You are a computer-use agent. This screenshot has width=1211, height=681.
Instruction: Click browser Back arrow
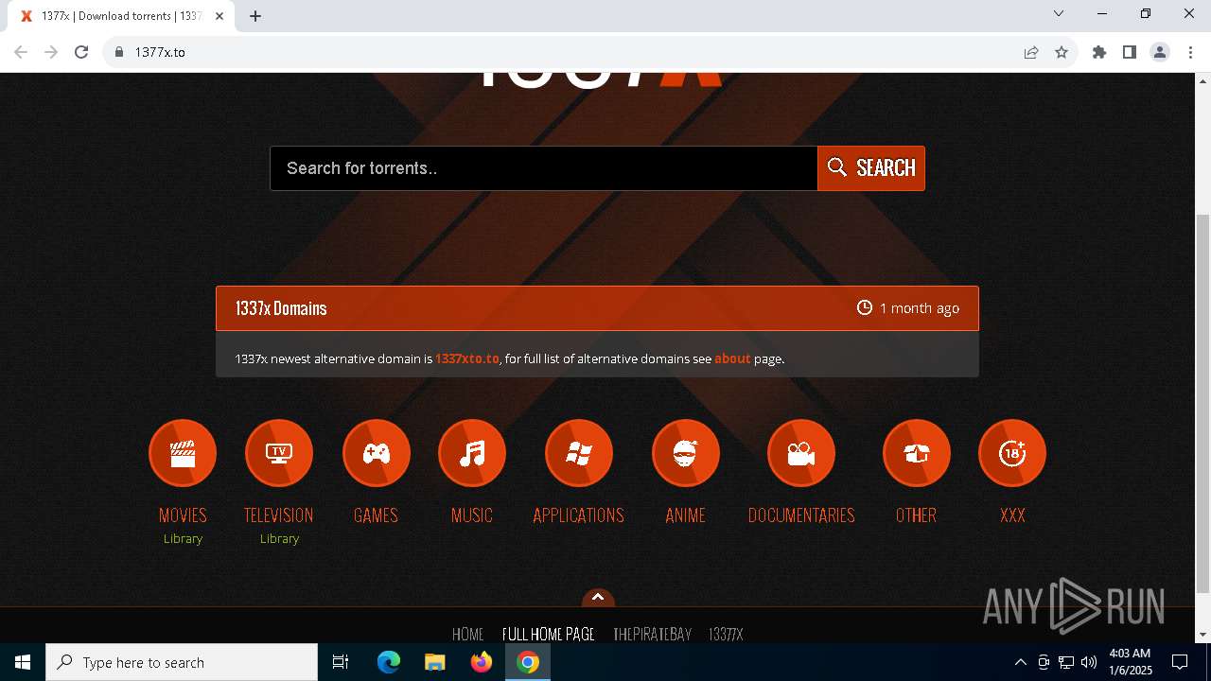(x=21, y=52)
